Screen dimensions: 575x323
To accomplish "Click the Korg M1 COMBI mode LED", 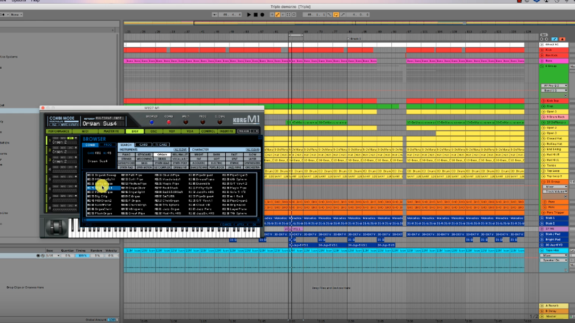I will (x=169, y=121).
